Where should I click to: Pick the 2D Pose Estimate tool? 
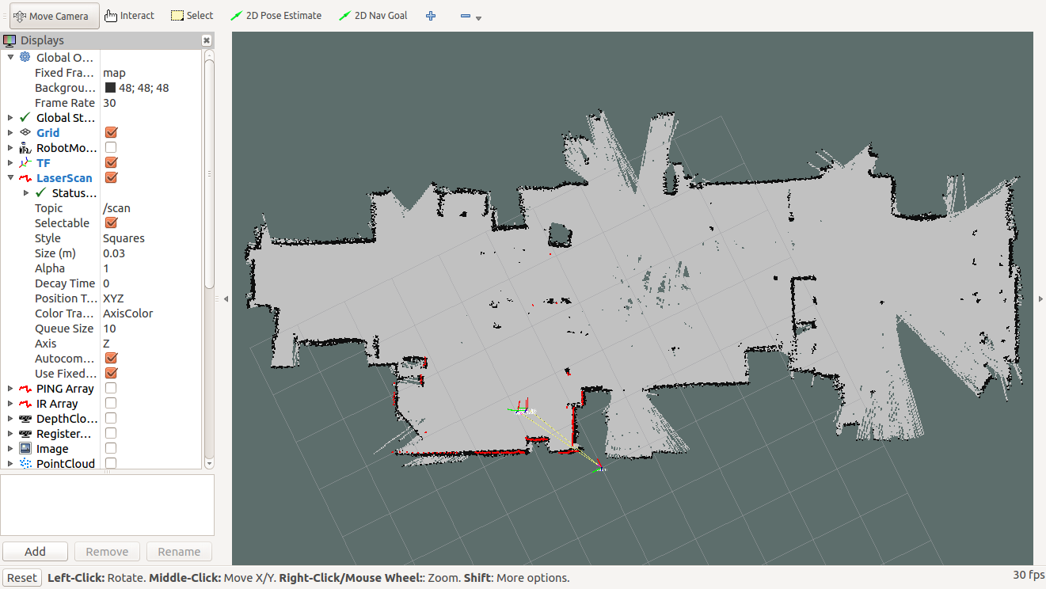[276, 16]
